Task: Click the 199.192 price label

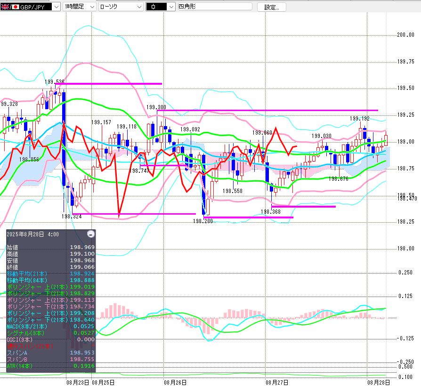Action: [359, 119]
